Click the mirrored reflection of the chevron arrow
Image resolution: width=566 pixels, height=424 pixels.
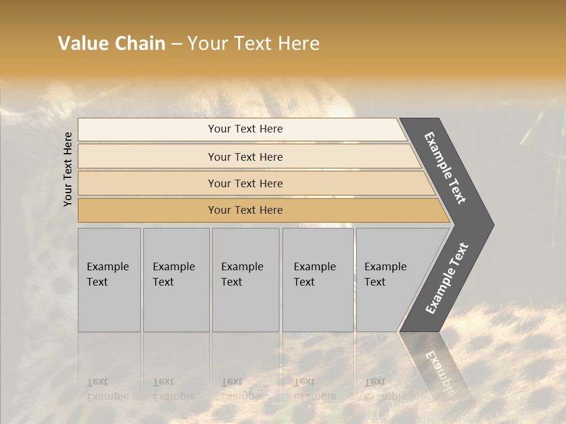click(437, 365)
